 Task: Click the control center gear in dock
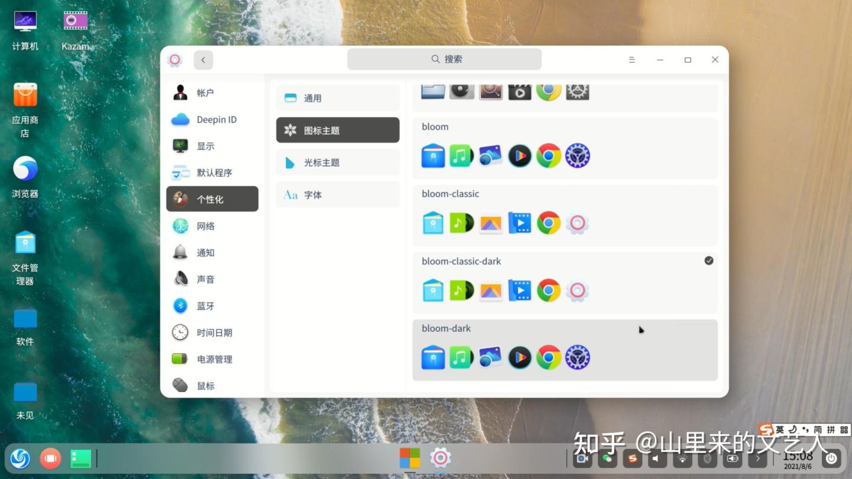441,458
